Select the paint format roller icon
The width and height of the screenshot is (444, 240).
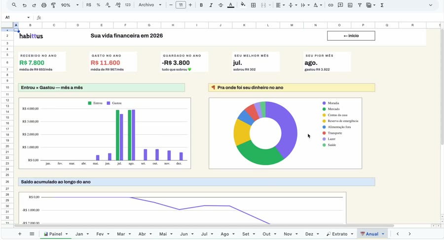53,5
